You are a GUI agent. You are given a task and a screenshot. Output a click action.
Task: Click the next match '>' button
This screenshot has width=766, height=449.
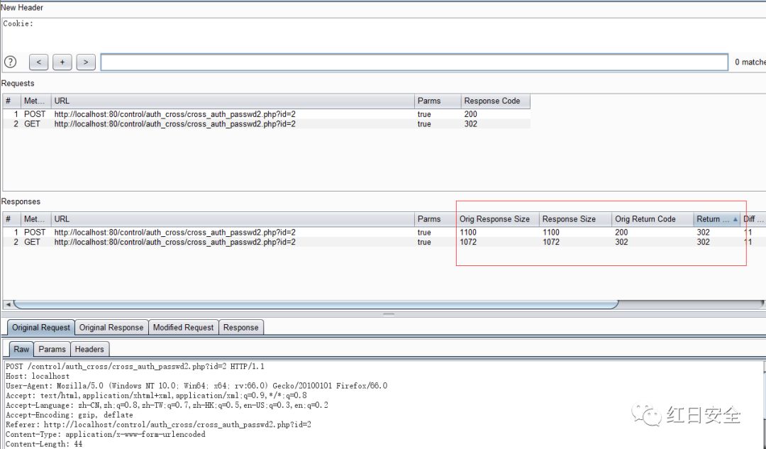click(x=86, y=62)
